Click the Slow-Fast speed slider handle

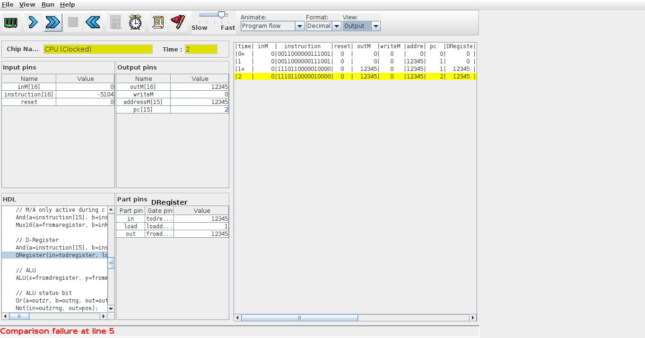pyautogui.click(x=221, y=16)
